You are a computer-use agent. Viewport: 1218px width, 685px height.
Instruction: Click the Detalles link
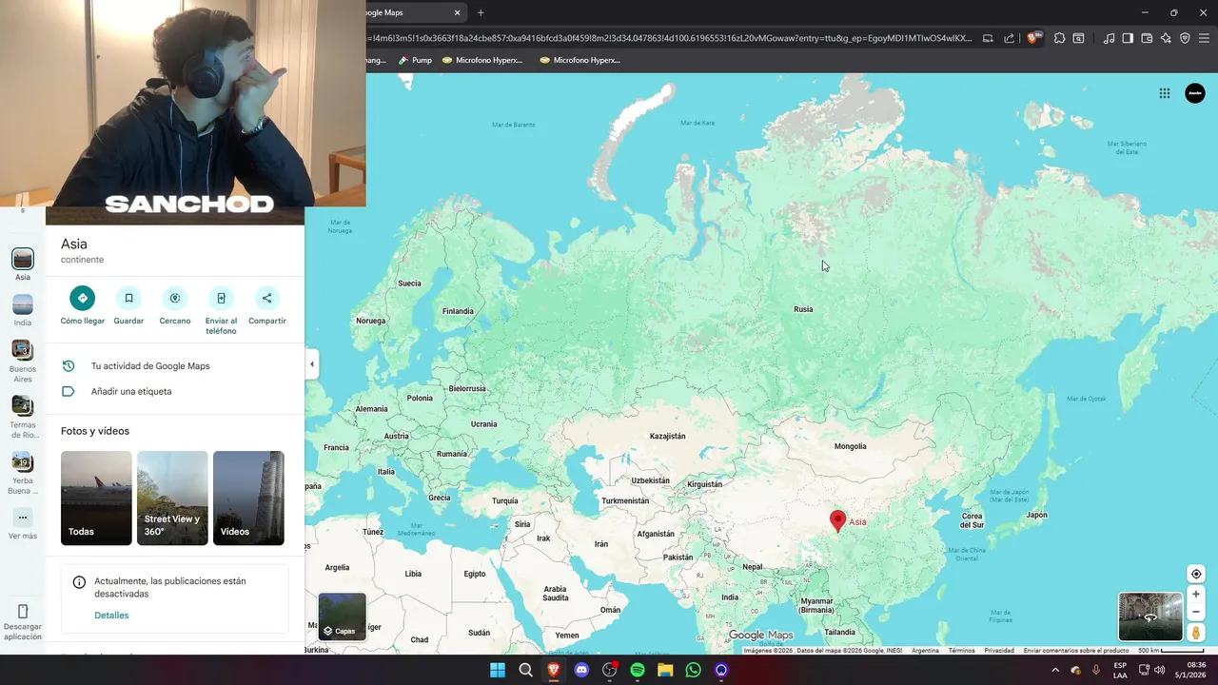(111, 616)
